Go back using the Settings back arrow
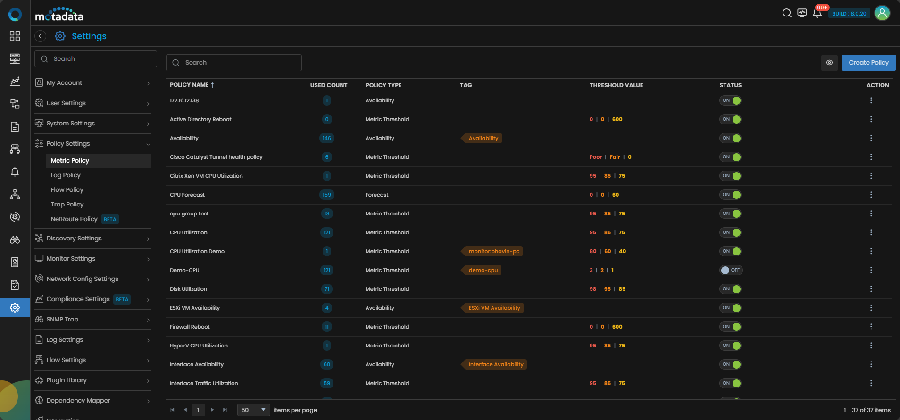 [x=41, y=36]
